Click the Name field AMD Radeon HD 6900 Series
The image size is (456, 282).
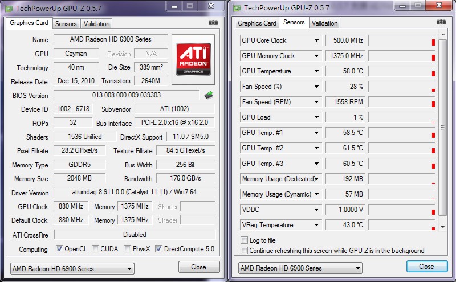pyautogui.click(x=111, y=39)
